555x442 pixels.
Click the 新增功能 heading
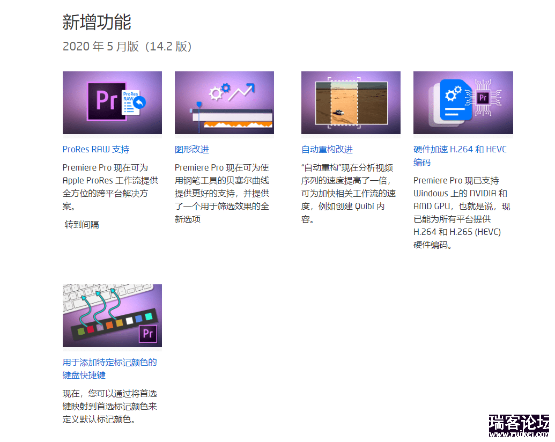(97, 22)
